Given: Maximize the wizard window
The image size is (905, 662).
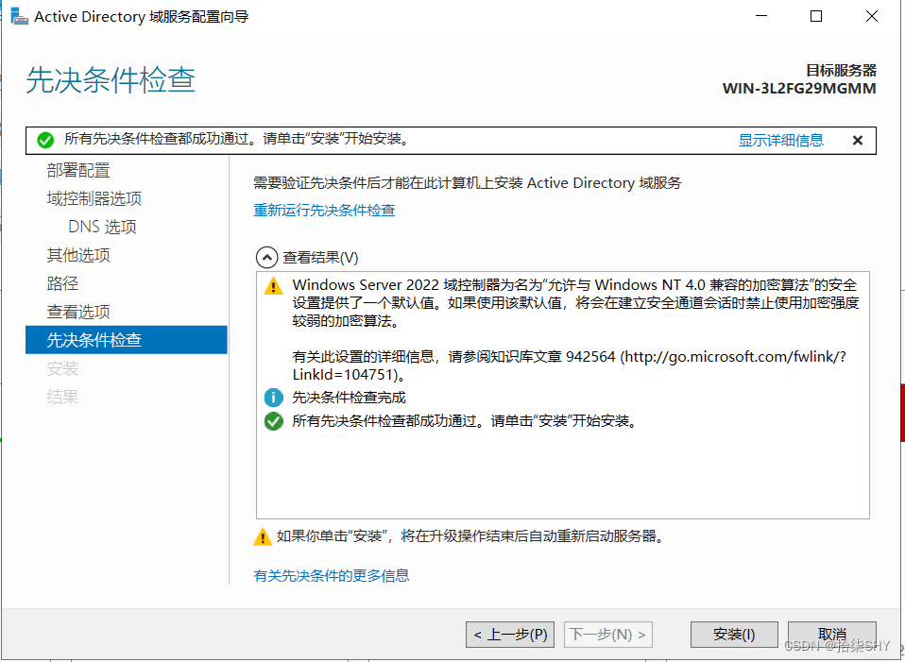Looking at the screenshot, I should click(x=816, y=17).
